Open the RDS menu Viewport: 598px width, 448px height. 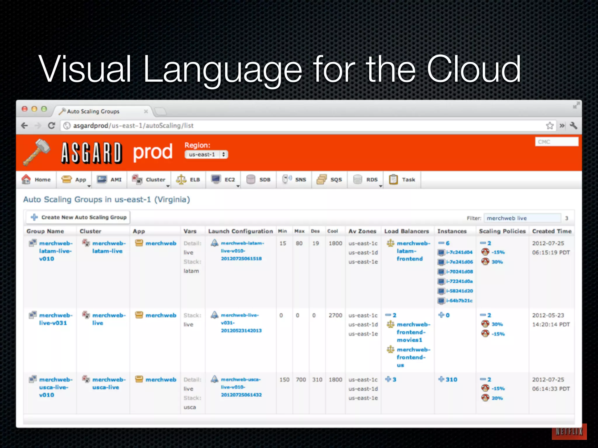coord(365,180)
